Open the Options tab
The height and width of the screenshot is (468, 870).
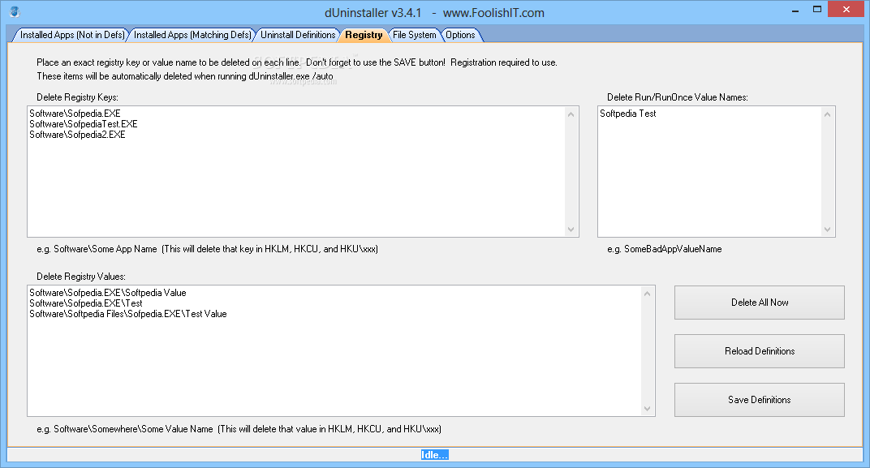coord(460,35)
